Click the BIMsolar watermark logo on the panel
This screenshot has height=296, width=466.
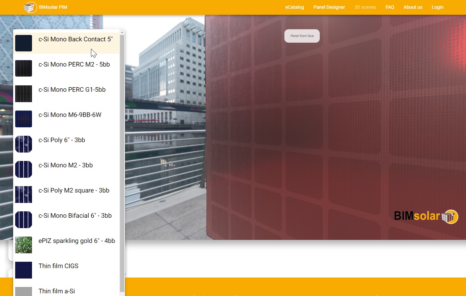[x=426, y=217]
